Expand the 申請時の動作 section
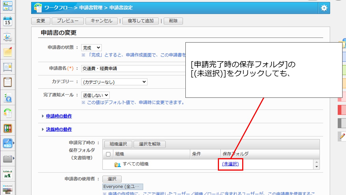This screenshot has width=346, height=195. point(59,116)
